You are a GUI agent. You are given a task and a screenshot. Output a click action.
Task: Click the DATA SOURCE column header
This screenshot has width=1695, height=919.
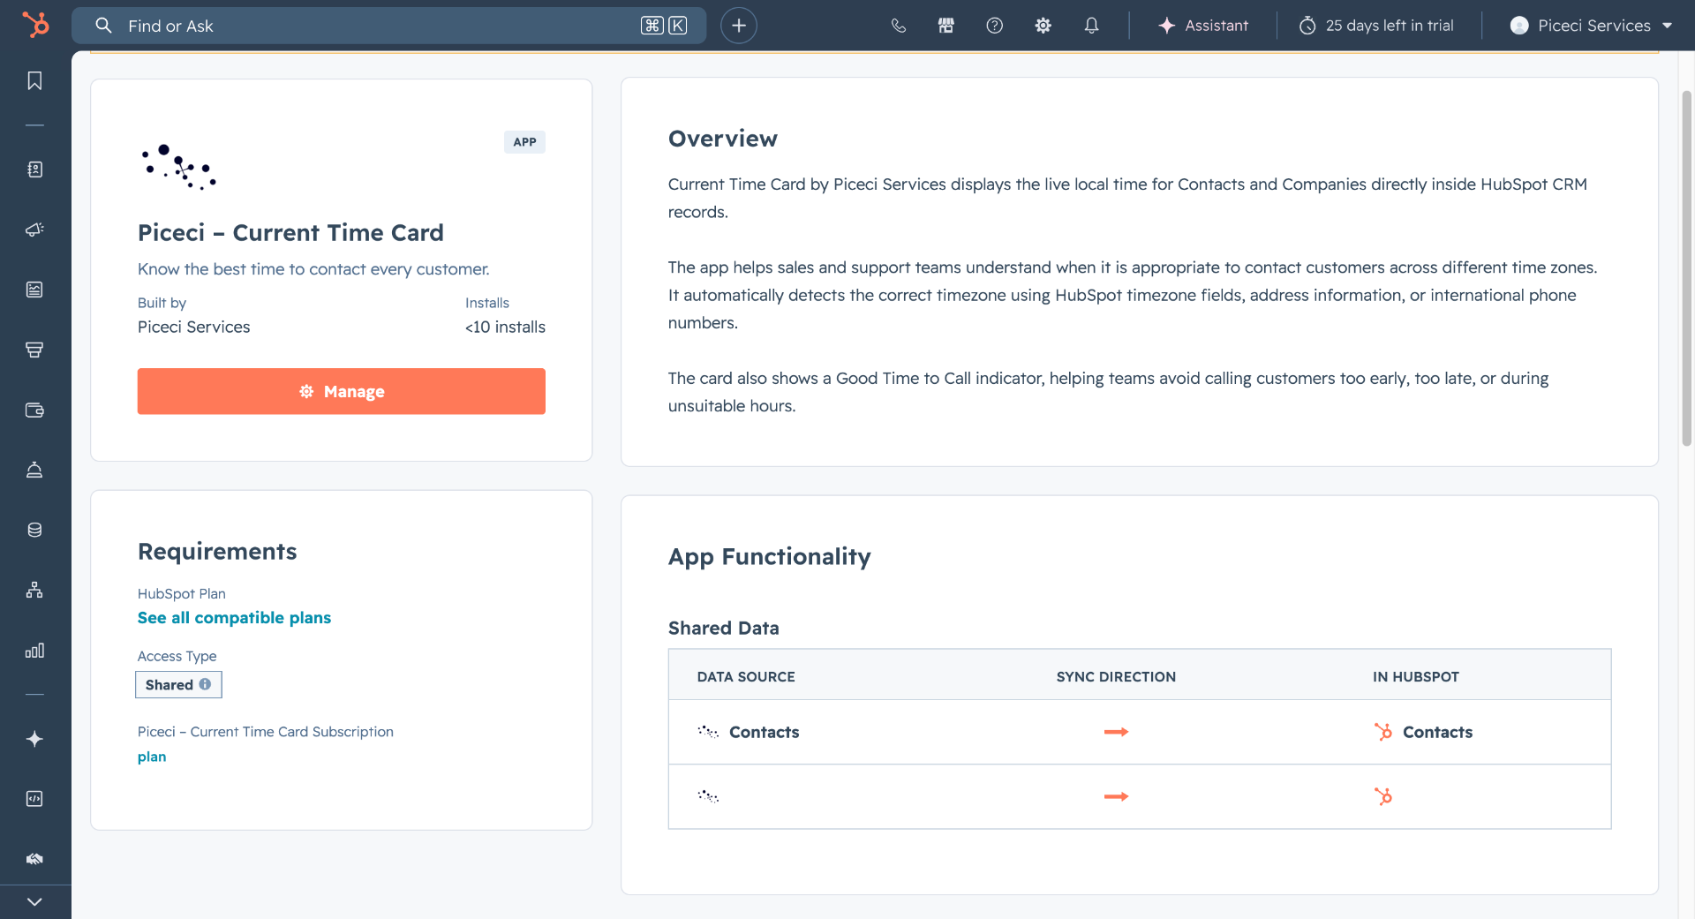746,677
